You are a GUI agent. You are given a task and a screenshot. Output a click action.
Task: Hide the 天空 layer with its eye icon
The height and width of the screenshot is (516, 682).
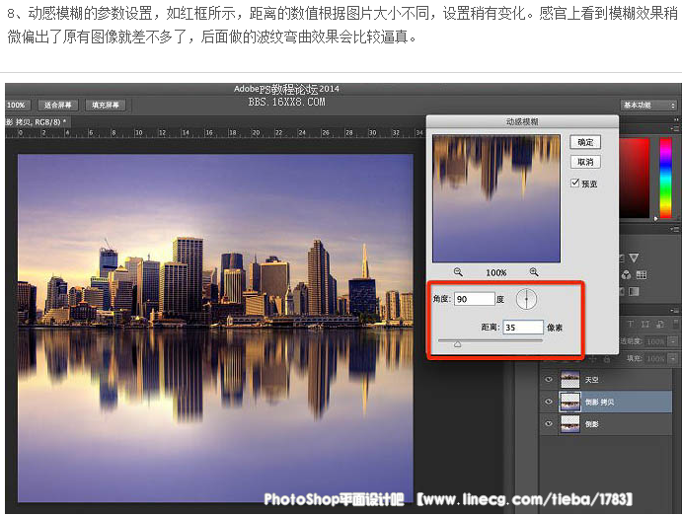[549, 380]
